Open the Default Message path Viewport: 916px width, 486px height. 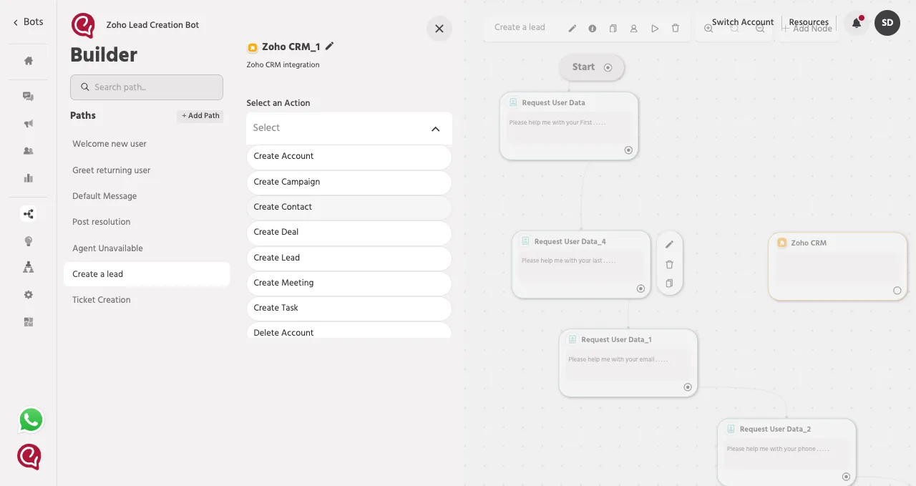(147, 196)
